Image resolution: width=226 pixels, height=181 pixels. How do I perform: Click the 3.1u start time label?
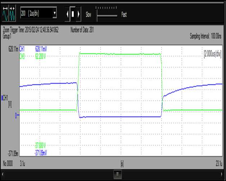click(22, 164)
